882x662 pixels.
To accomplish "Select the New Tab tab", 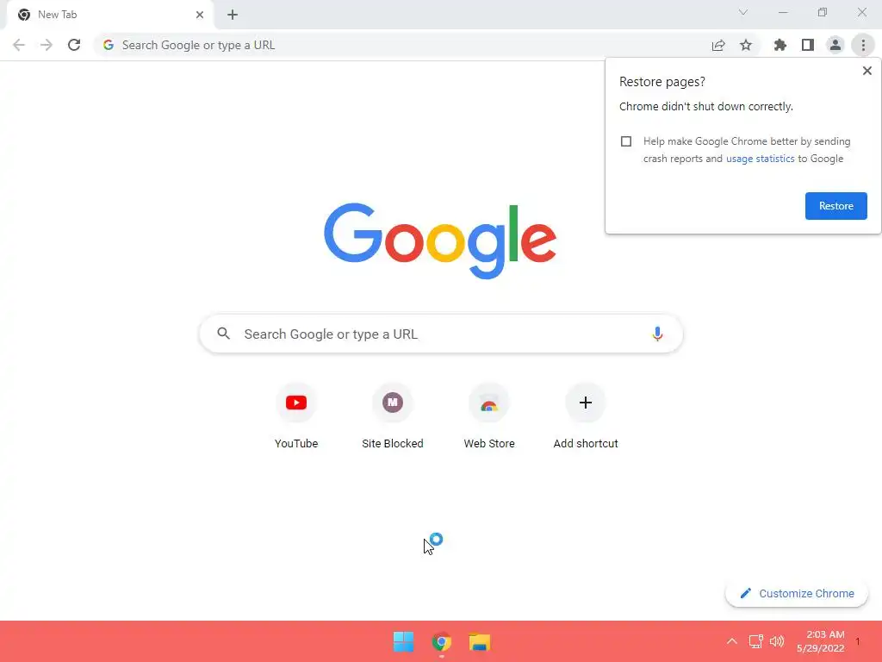I will coord(110,16).
